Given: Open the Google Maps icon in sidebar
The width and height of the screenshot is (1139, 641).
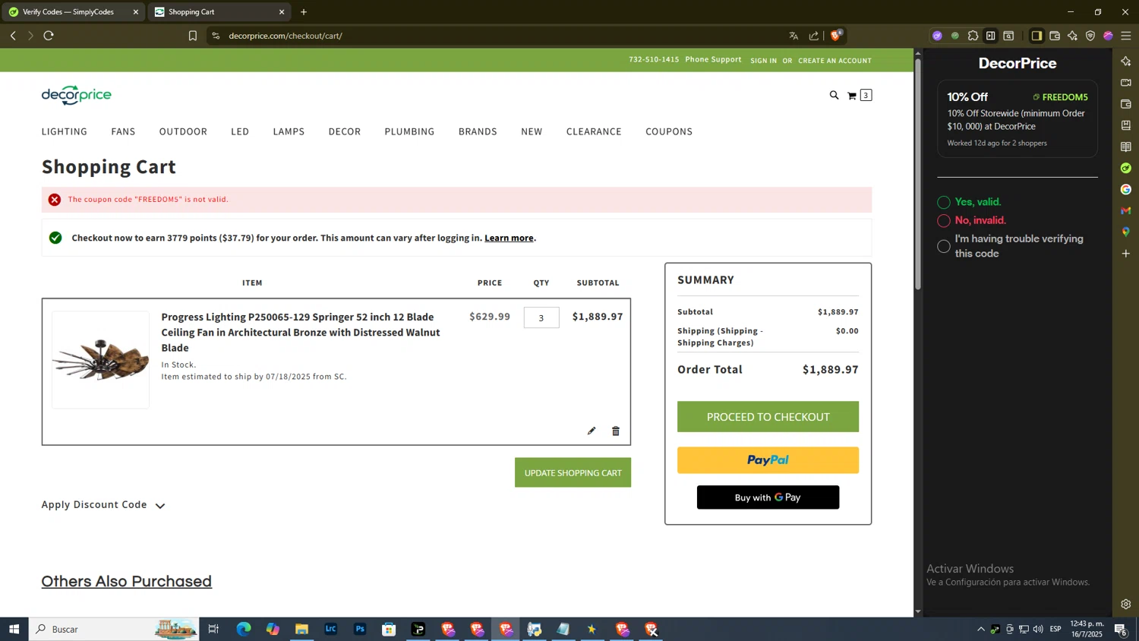Looking at the screenshot, I should (x=1126, y=232).
